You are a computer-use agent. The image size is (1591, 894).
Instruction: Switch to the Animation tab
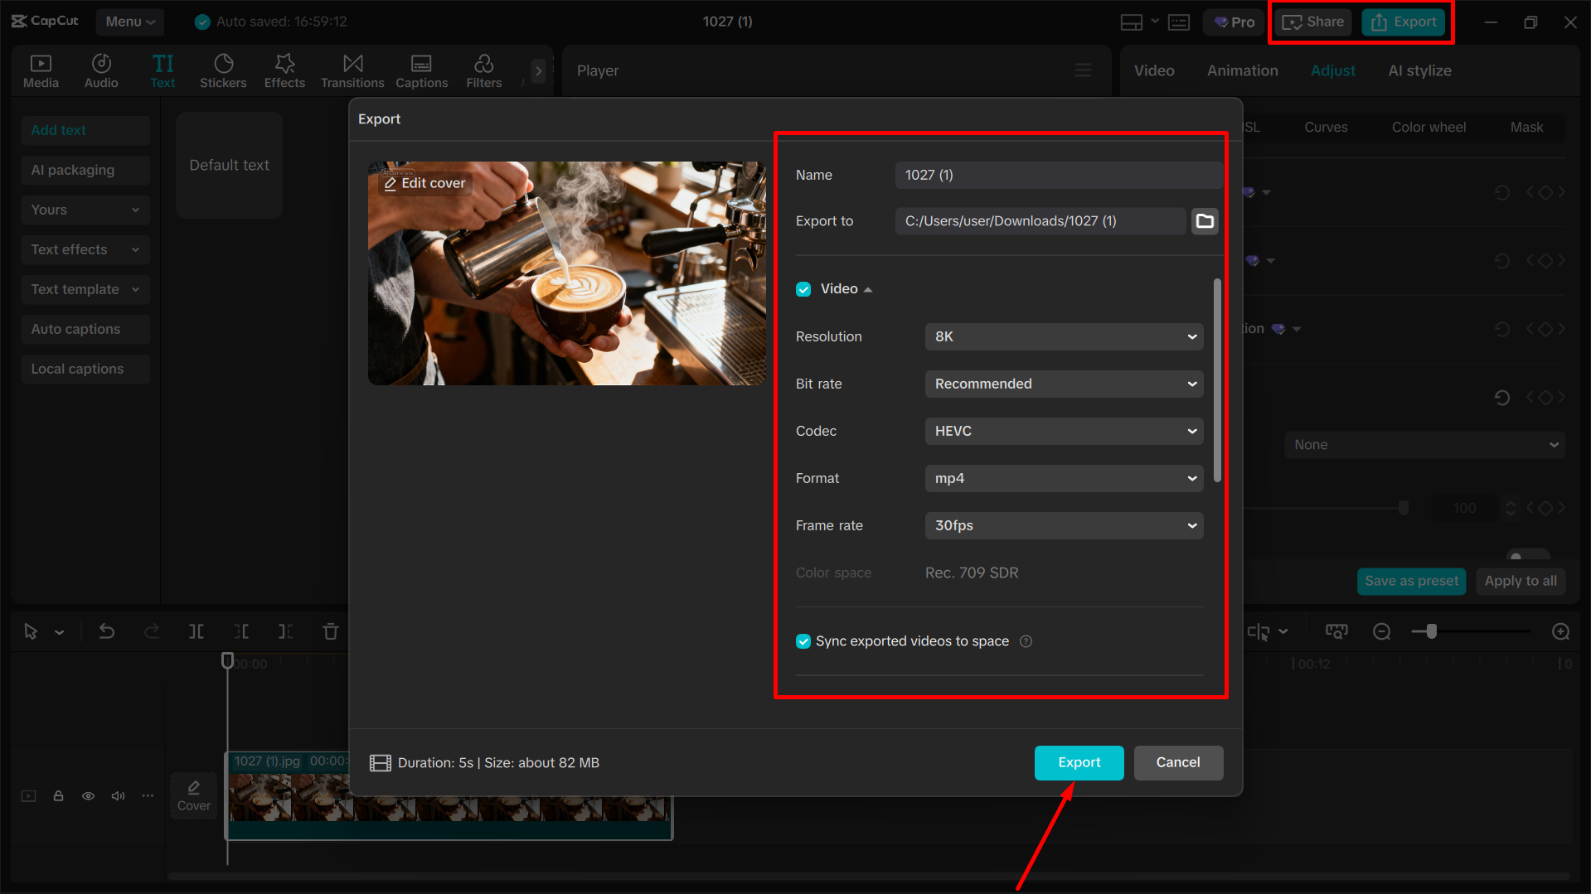(1241, 70)
